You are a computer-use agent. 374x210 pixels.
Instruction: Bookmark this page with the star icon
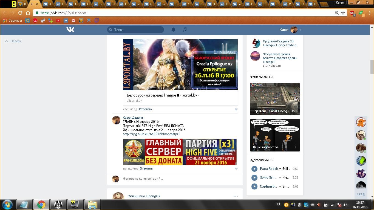click(343, 13)
